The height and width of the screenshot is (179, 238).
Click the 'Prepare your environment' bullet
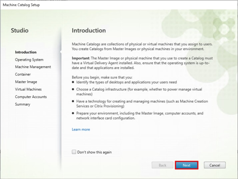pos(140,116)
